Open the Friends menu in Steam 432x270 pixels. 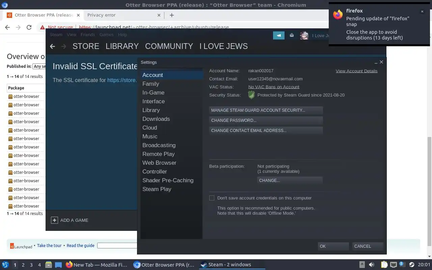[x=88, y=34]
